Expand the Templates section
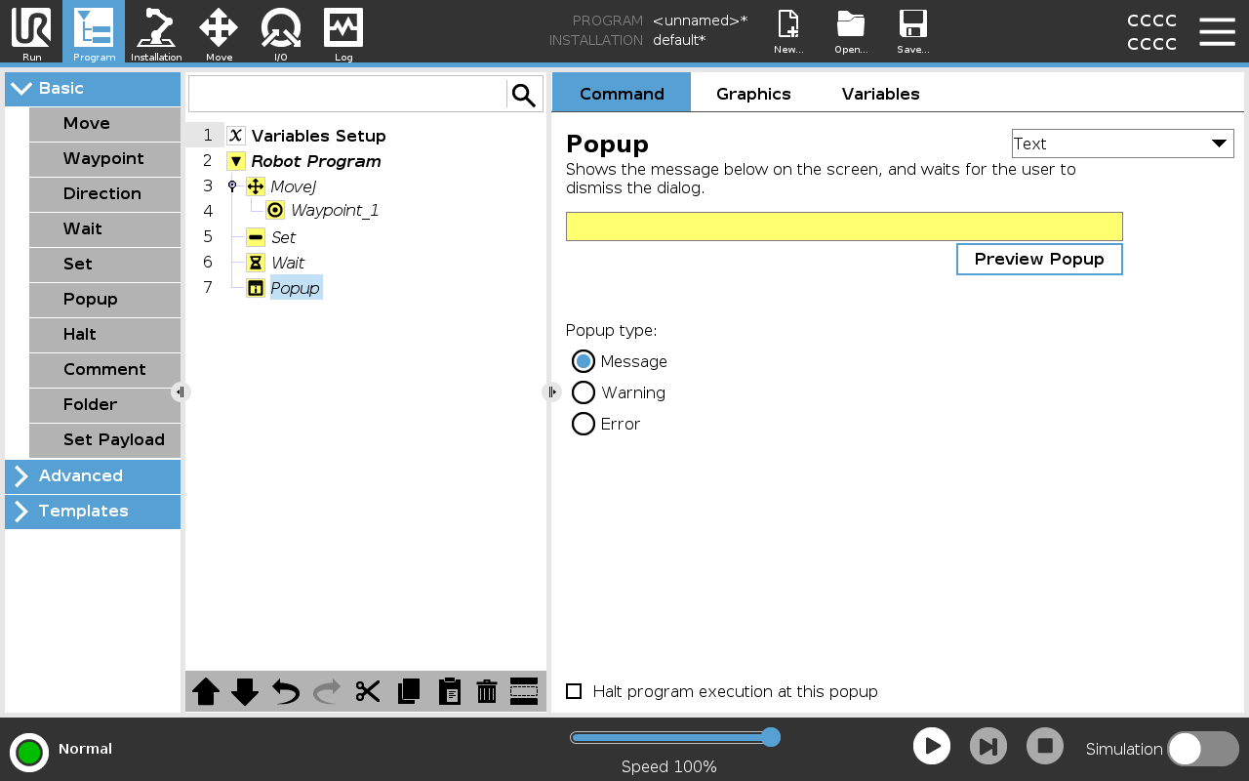This screenshot has width=1249, height=781. (93, 512)
